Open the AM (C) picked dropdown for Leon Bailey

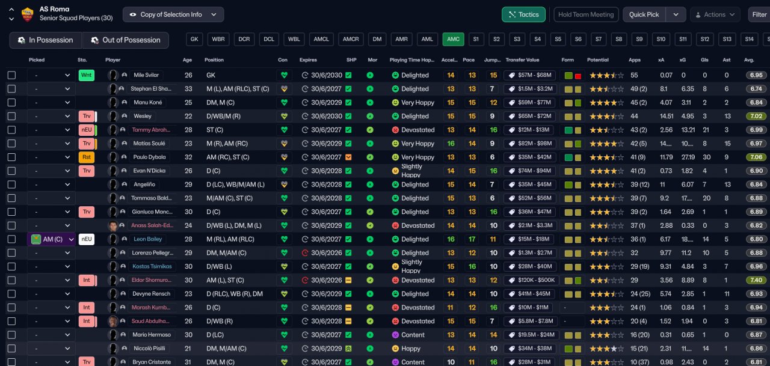tap(51, 239)
